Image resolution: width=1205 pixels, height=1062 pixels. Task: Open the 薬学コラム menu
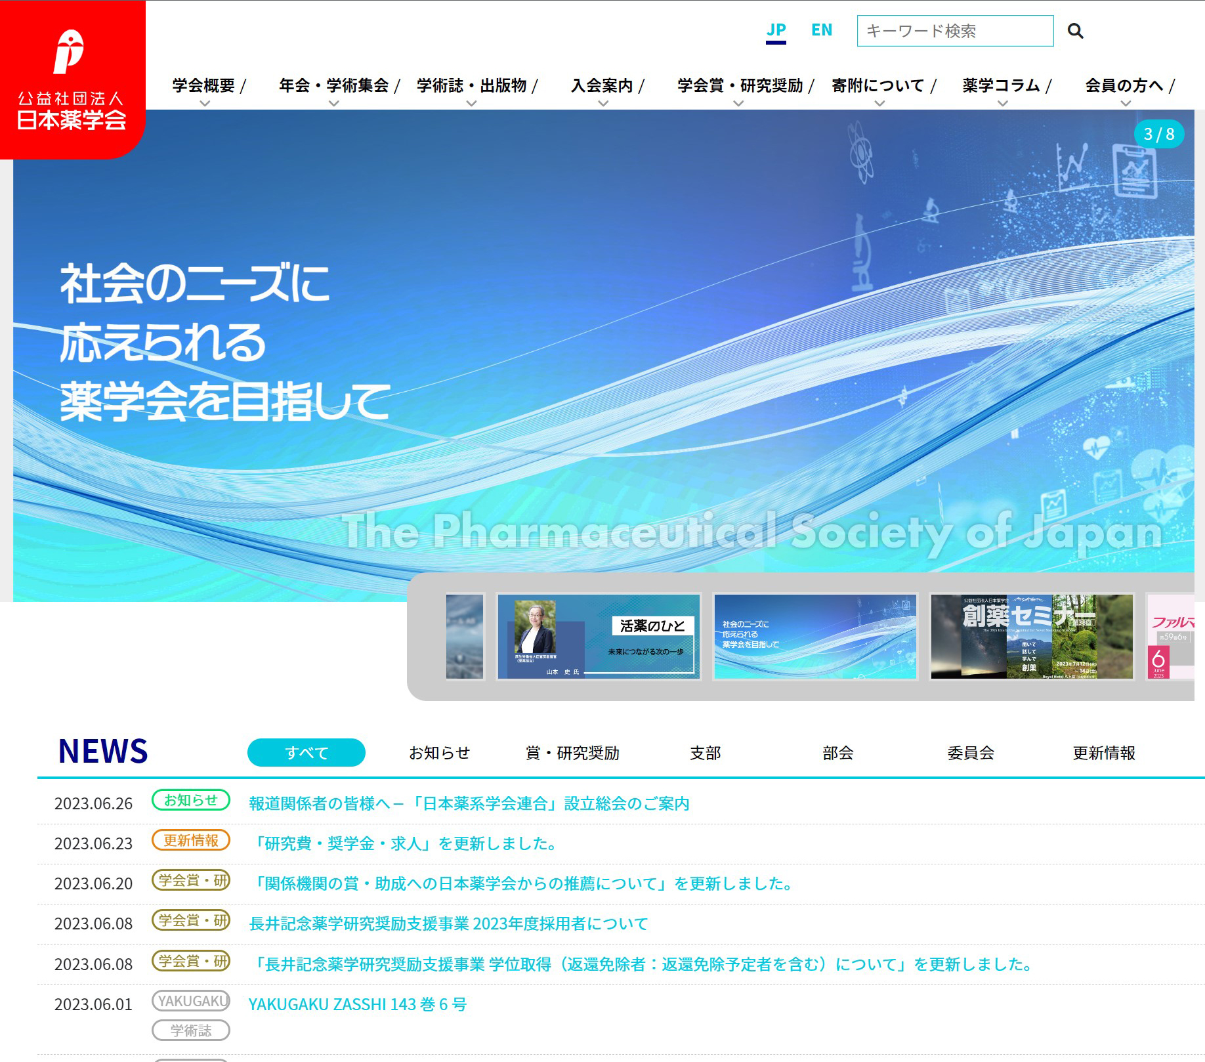pos(1002,85)
